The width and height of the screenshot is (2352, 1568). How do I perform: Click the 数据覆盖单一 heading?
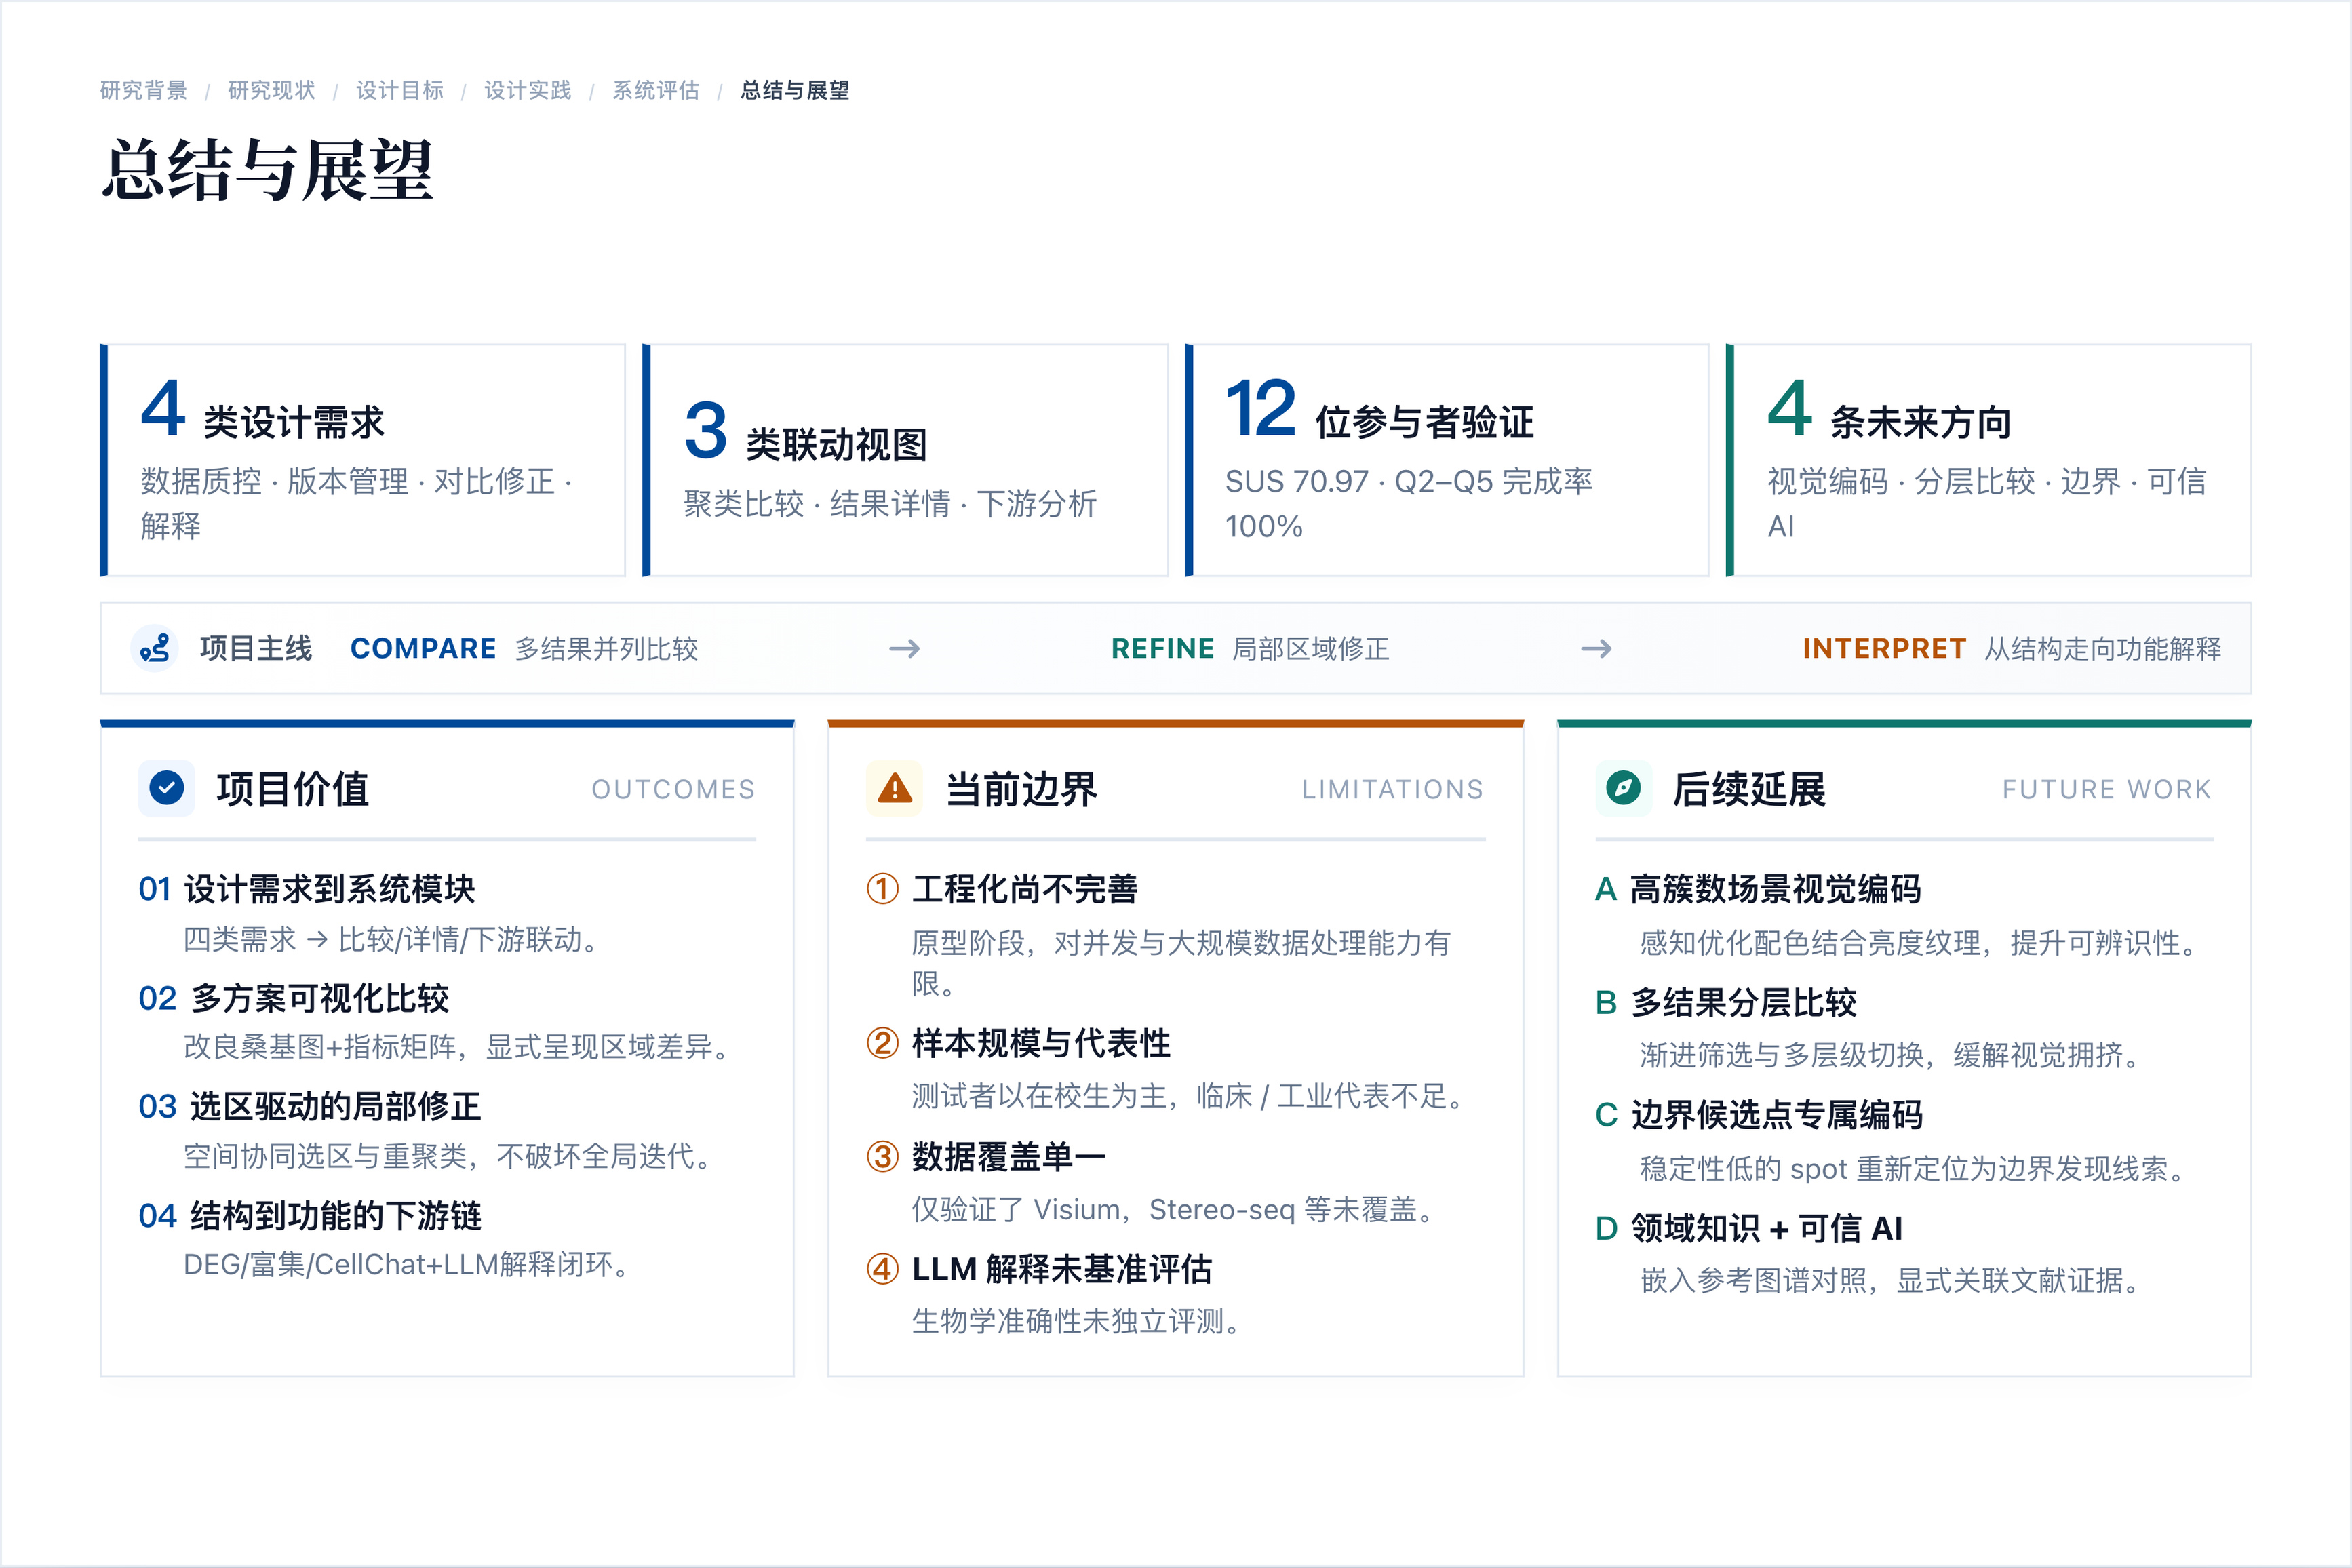pos(1008,1156)
